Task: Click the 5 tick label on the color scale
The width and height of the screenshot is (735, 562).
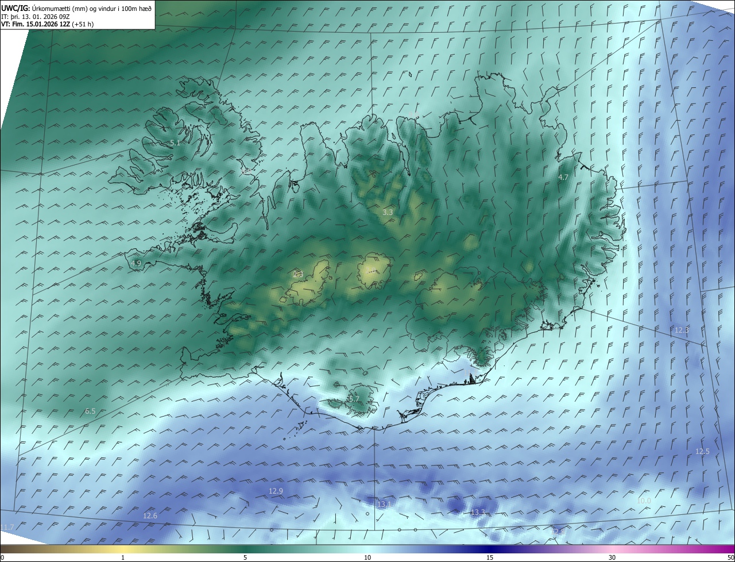Action: click(245, 557)
